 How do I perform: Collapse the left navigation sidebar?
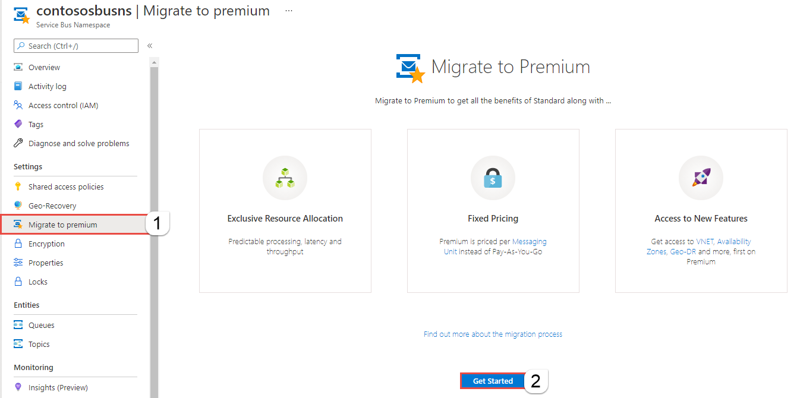tap(149, 45)
